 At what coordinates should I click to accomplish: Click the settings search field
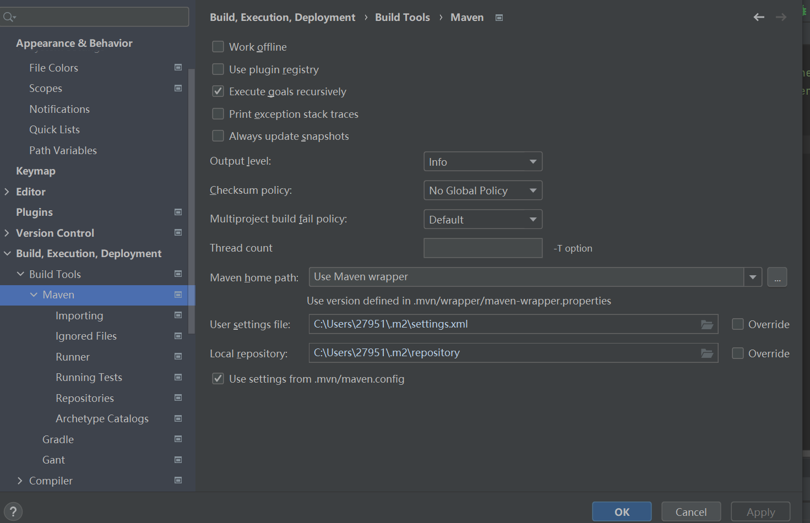95,17
